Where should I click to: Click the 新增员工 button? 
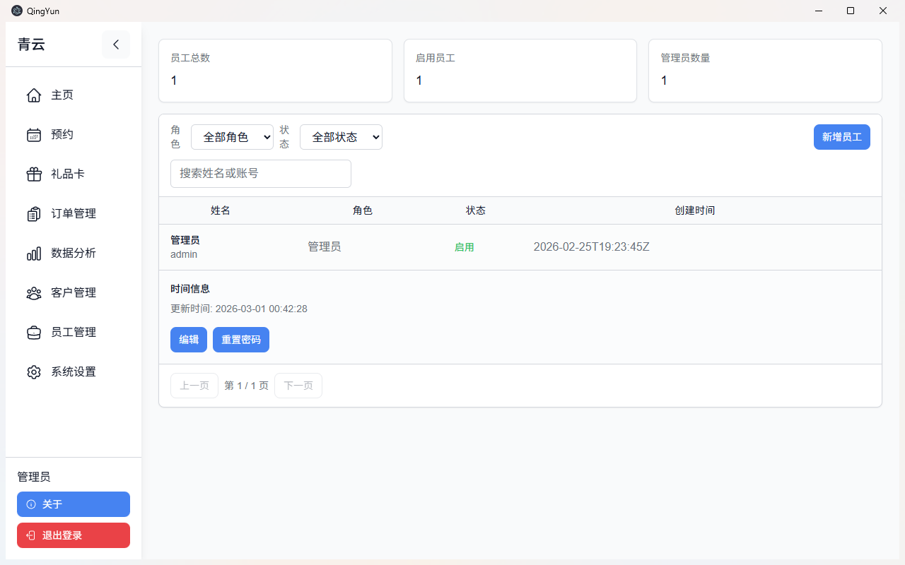[841, 137]
